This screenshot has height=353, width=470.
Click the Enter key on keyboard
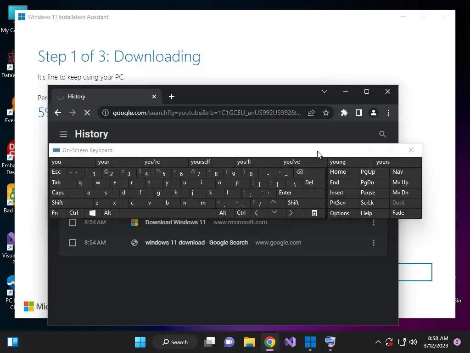click(300, 193)
